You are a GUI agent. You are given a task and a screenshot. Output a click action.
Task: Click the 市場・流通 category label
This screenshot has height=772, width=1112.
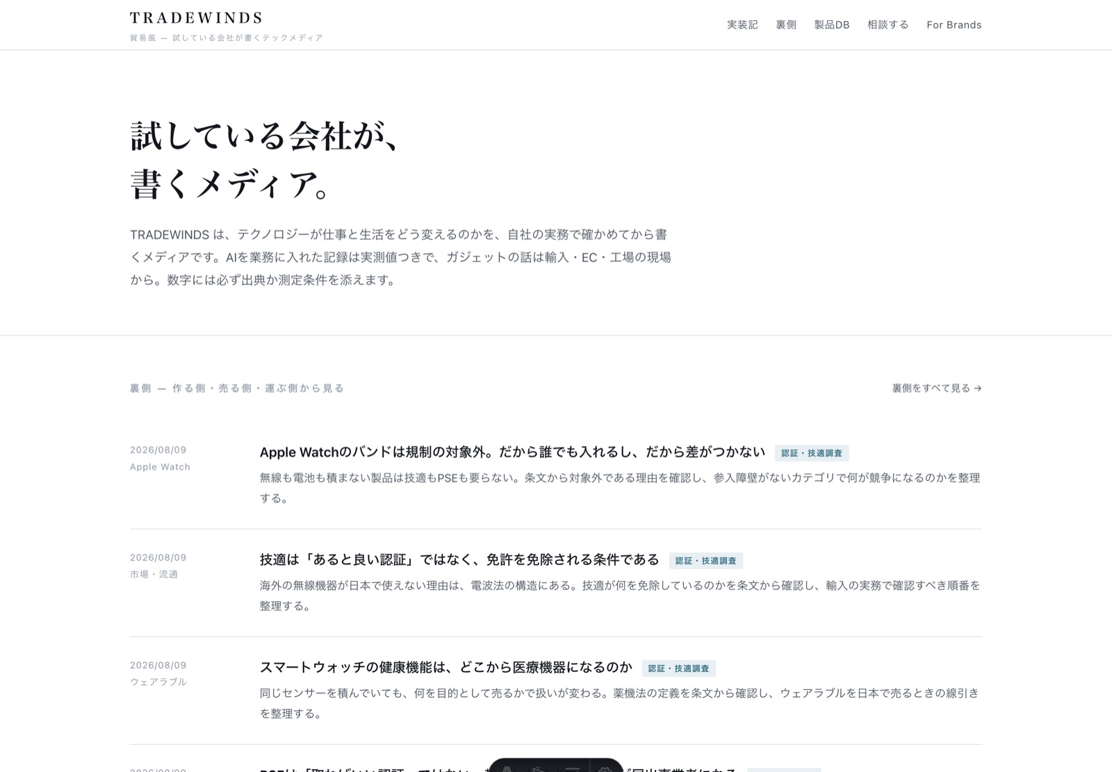pyautogui.click(x=154, y=574)
